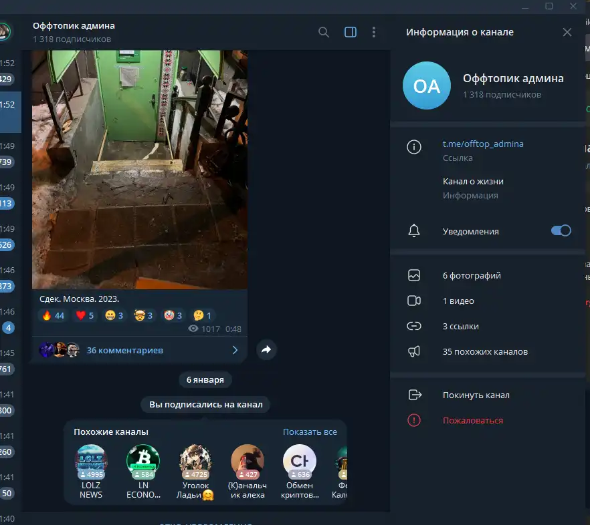Open the three-dot channel menu
Viewport: 590px width, 525px height.
pos(374,32)
